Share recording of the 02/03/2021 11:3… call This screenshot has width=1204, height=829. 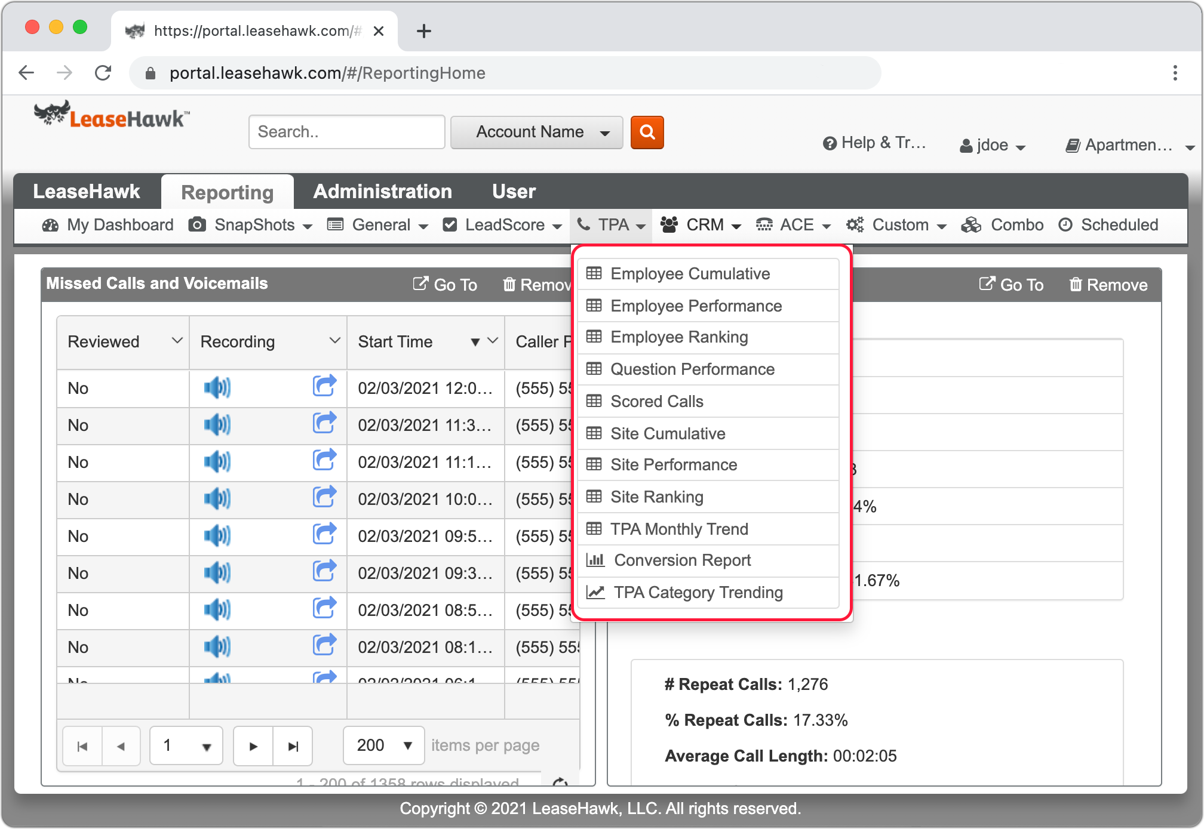click(324, 423)
